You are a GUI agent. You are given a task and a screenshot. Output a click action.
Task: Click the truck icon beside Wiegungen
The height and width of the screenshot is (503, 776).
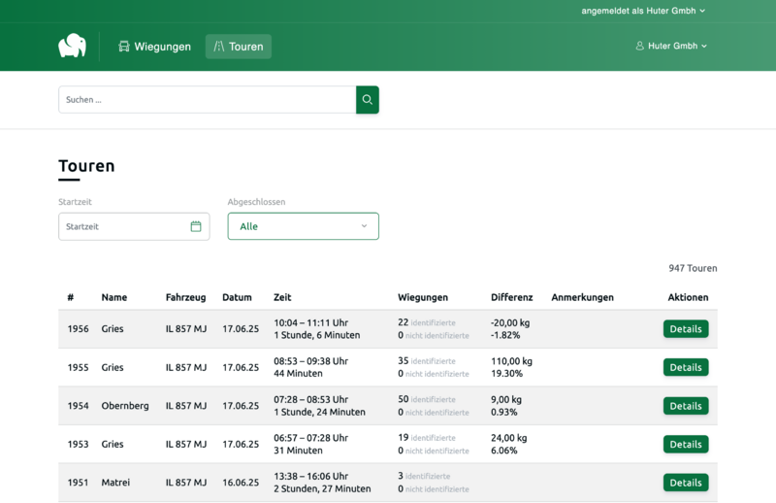click(124, 47)
